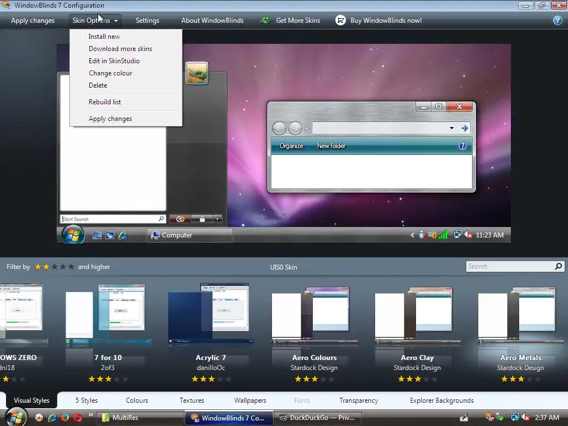The image size is (568, 426).
Task: Switch to the Transparency tab
Action: pyautogui.click(x=359, y=400)
